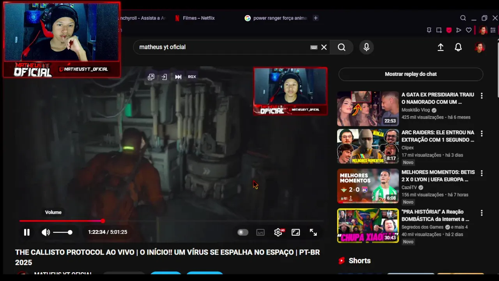
Task: Open the YouTube account avatar menu
Action: point(480,47)
